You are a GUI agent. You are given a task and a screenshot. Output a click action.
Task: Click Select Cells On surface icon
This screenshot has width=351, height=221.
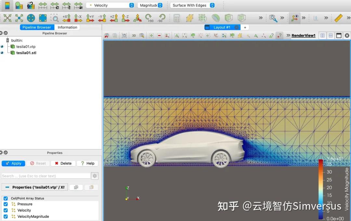tap(177, 36)
